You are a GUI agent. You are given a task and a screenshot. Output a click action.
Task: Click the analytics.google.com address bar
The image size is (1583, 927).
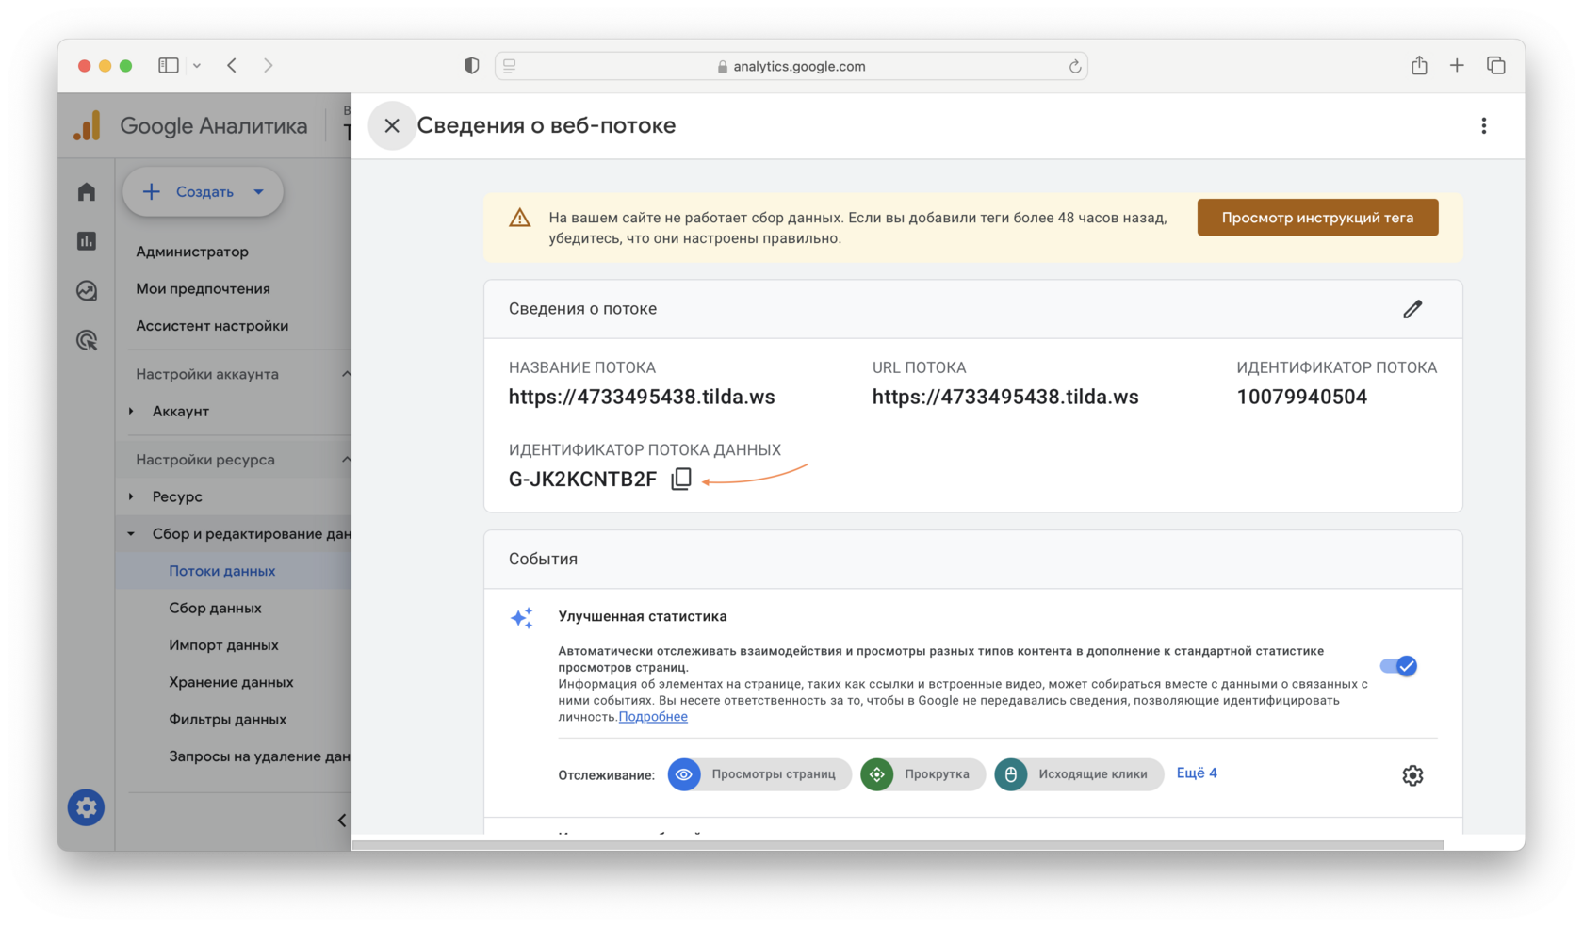(x=791, y=66)
